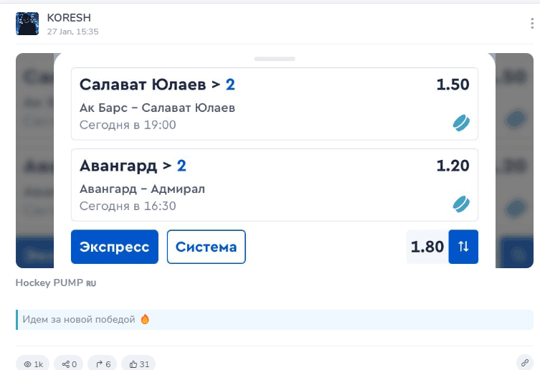This screenshot has width=540, height=370.
Task: Select the Экспресс bet type
Action: coord(115,247)
